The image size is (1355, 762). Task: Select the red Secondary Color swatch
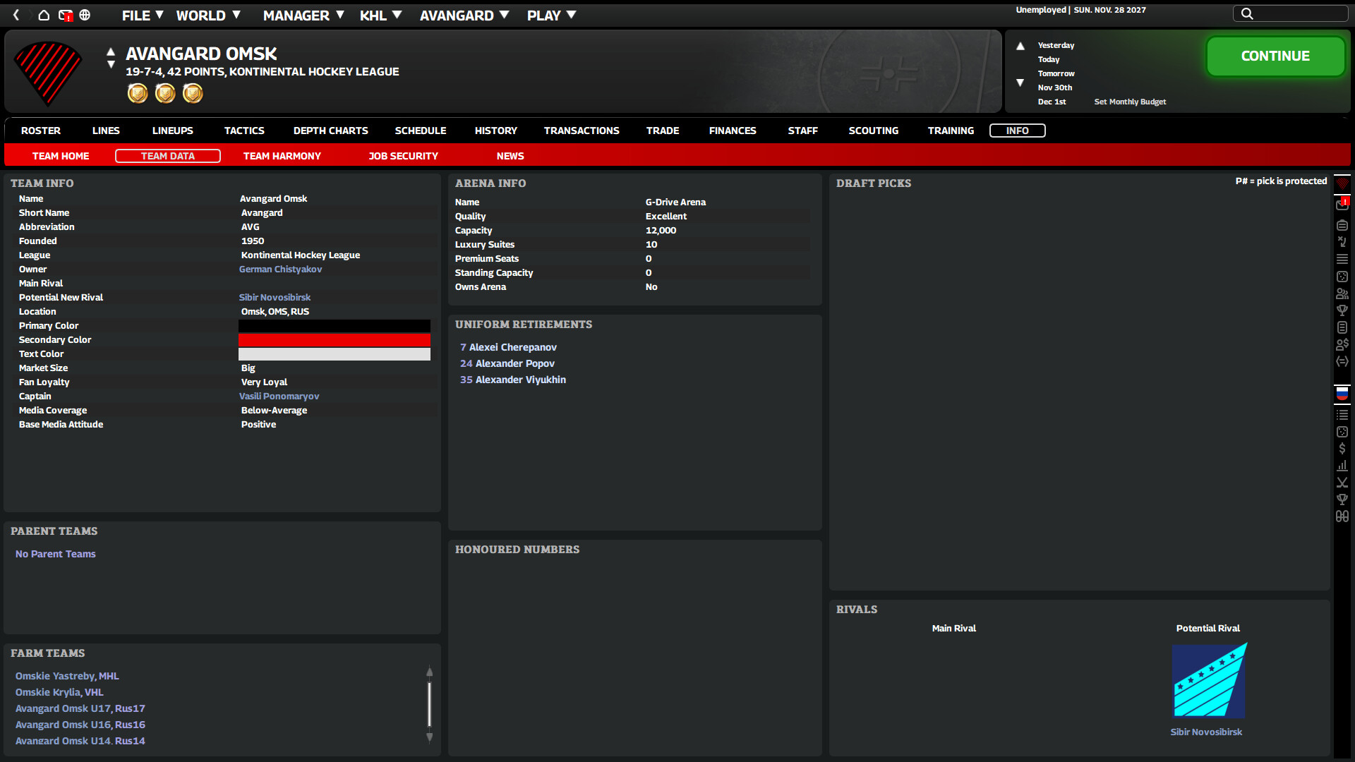[x=335, y=340]
